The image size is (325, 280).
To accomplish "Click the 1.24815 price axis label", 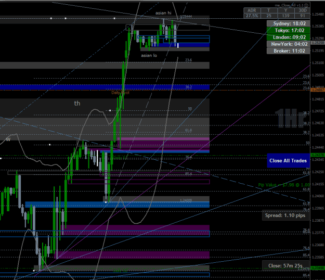I will (x=318, y=99).
